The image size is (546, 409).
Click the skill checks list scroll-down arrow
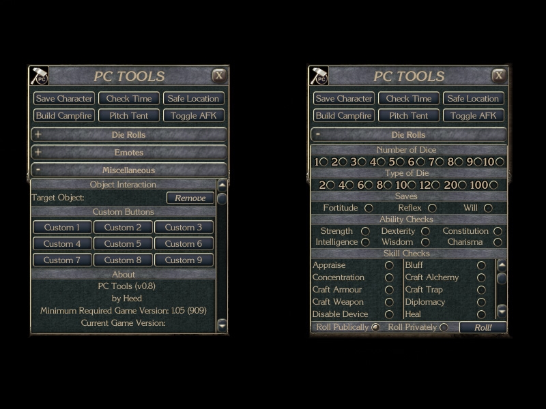click(502, 311)
